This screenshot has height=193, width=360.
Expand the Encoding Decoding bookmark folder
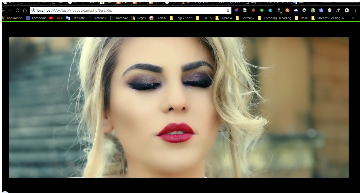point(274,18)
